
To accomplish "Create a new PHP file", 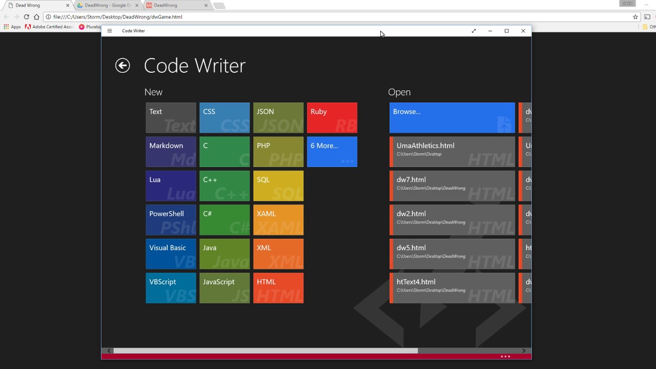I will click(278, 152).
